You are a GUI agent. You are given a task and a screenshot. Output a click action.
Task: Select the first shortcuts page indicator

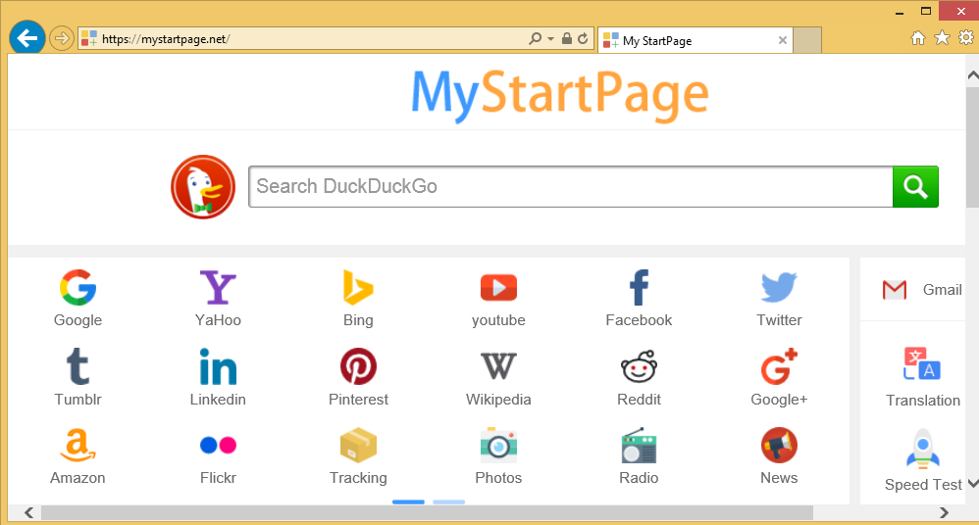point(408,501)
